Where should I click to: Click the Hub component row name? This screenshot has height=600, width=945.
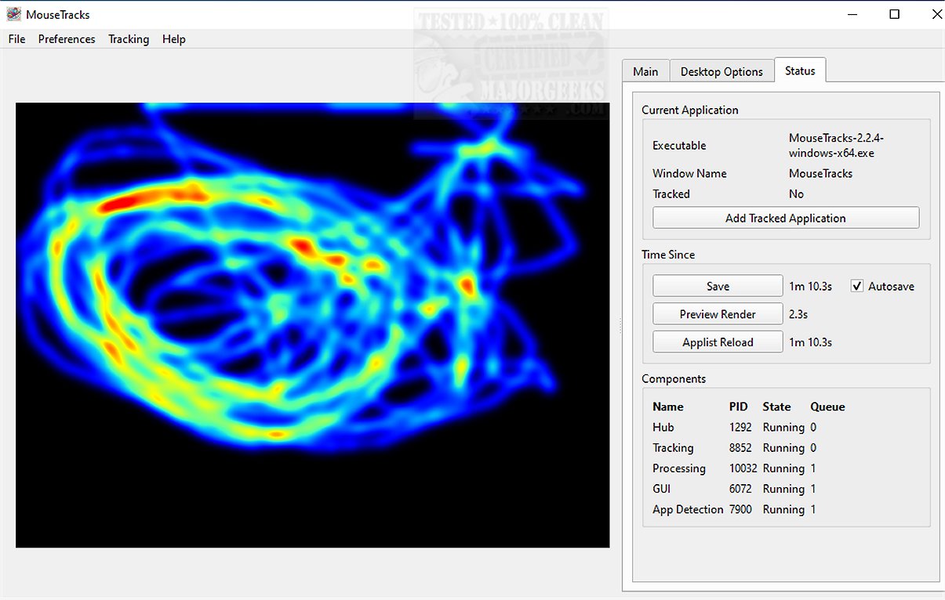pyautogui.click(x=663, y=428)
